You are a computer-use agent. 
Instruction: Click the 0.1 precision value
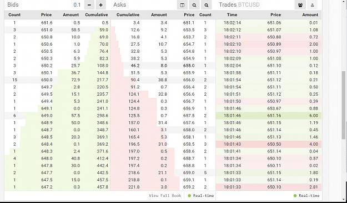click(77, 4)
